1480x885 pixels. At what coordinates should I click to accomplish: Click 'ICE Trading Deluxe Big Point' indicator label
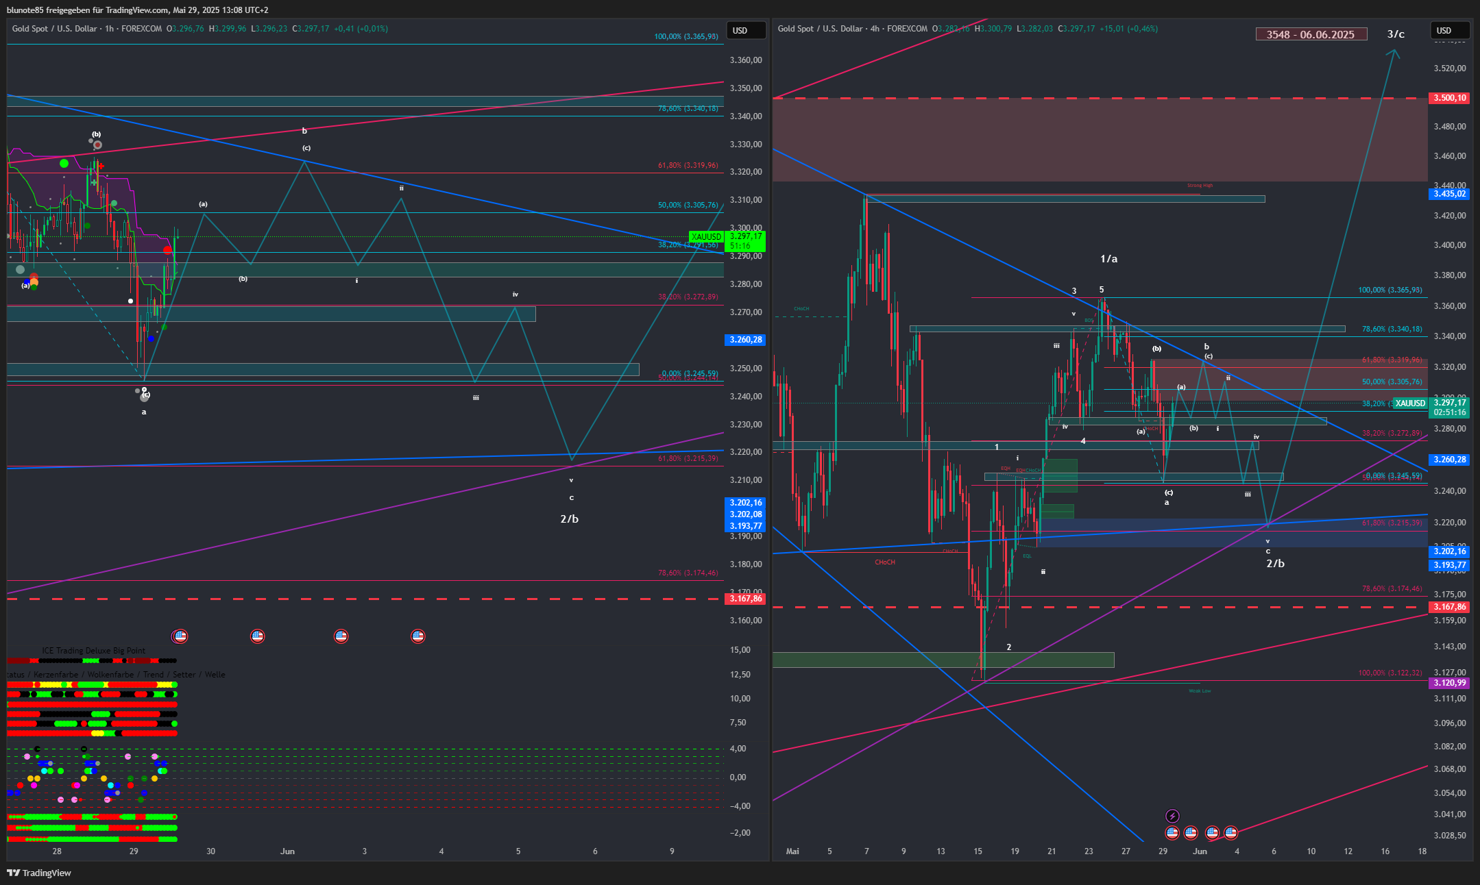pyautogui.click(x=94, y=651)
